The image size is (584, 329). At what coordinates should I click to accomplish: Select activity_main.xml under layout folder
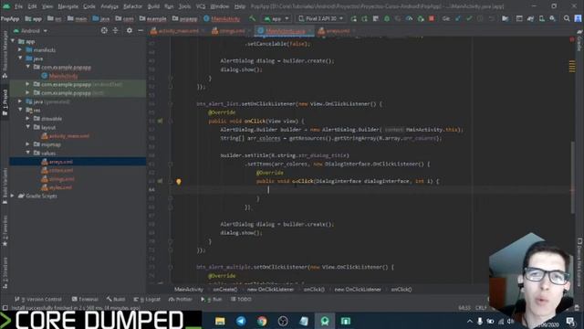coord(69,136)
